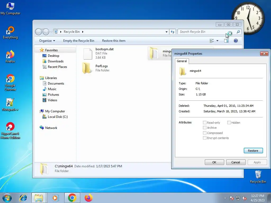Click OK in mingw64 Properties
The width and height of the screenshot is (271, 203).
[214, 162]
